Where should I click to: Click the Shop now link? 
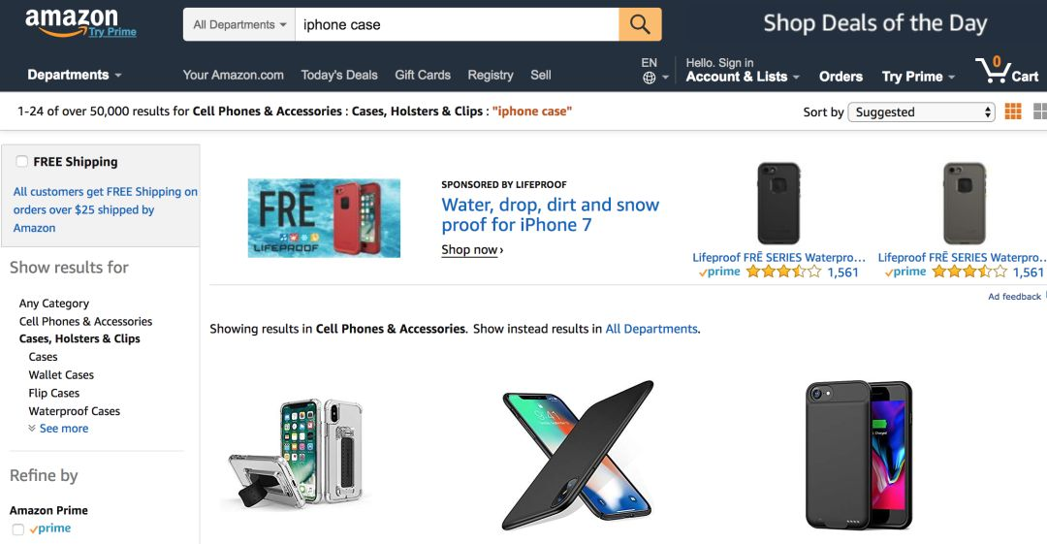tap(472, 250)
